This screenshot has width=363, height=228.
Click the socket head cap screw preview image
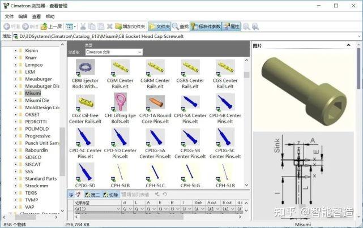(x=304, y=90)
